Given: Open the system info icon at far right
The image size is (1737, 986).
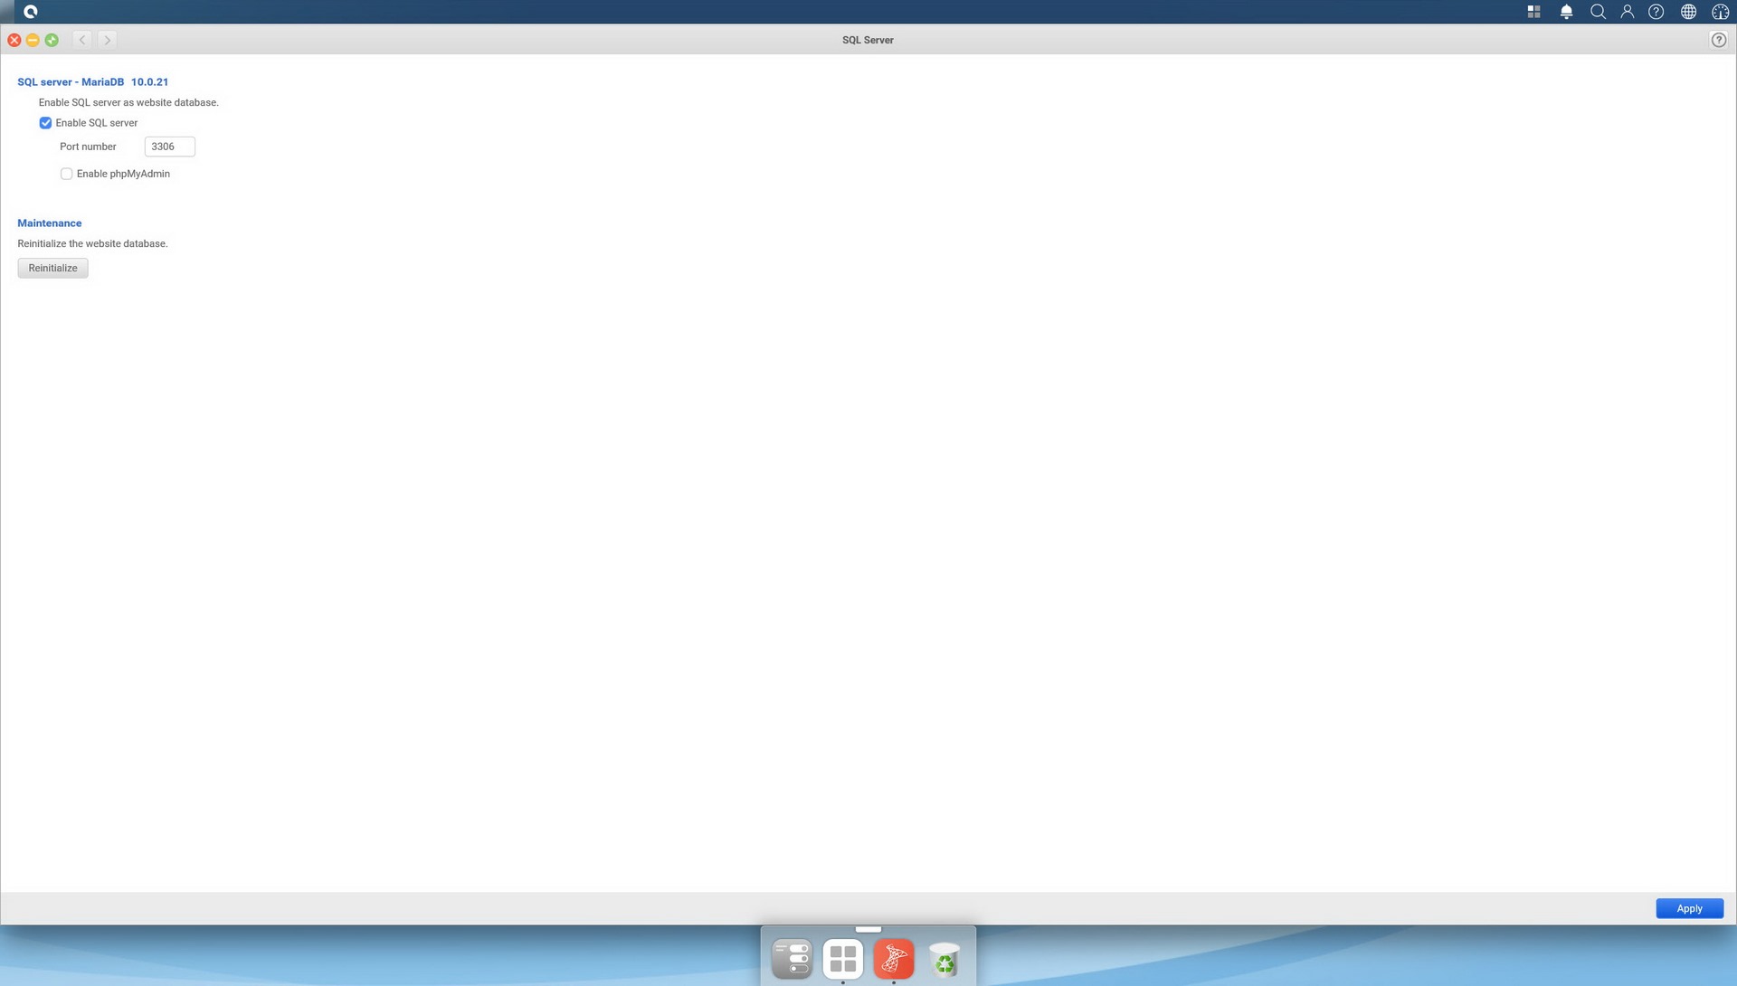Looking at the screenshot, I should click(x=1720, y=12).
